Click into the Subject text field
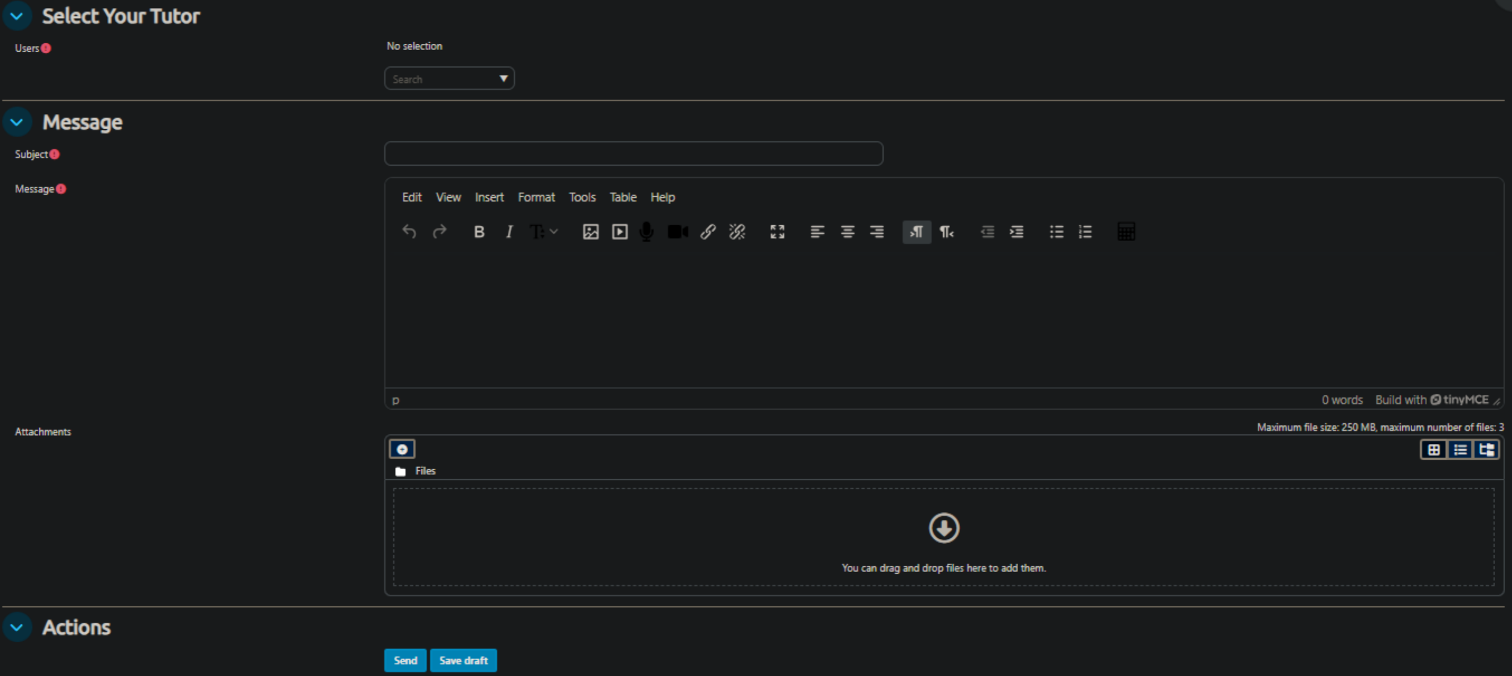This screenshot has width=1512, height=676. click(x=633, y=153)
